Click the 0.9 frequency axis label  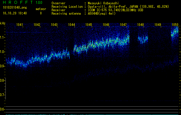(x=3, y=66)
